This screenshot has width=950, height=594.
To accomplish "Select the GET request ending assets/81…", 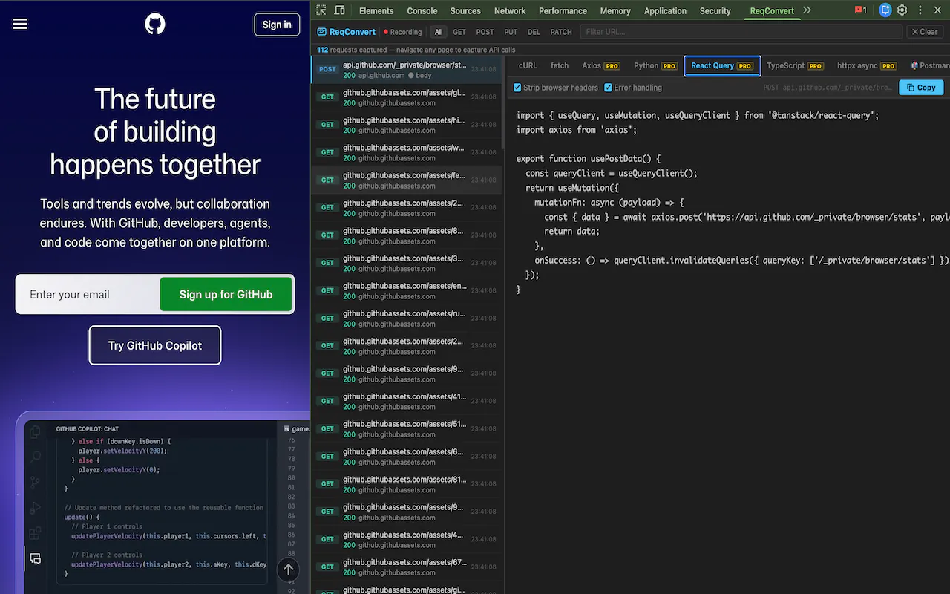I will [407, 484].
